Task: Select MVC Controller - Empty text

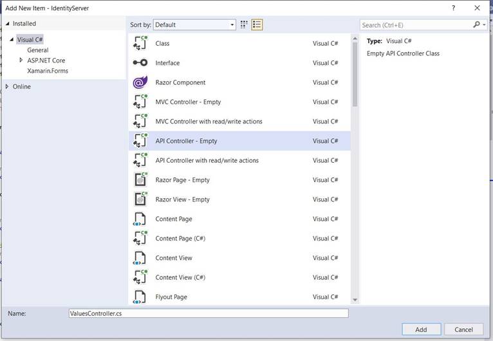Action: tap(188, 102)
